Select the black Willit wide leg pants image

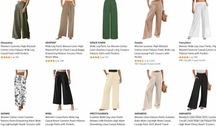point(63,90)
